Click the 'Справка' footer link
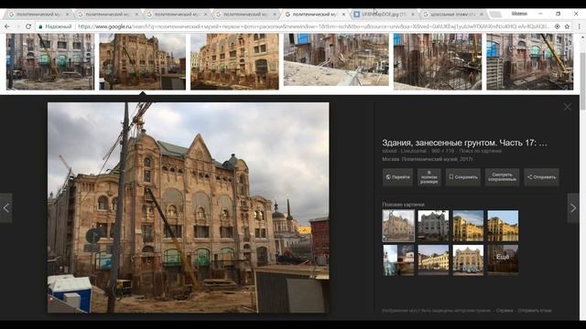Image resolution: width=586 pixels, height=329 pixels. click(505, 311)
